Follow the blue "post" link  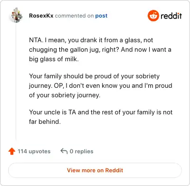click(101, 16)
